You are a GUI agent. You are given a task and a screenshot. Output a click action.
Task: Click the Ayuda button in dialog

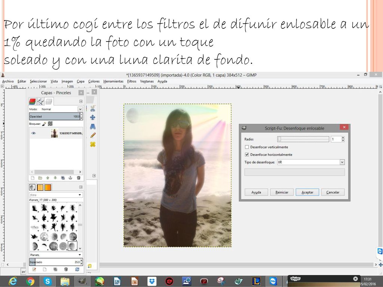click(x=256, y=192)
